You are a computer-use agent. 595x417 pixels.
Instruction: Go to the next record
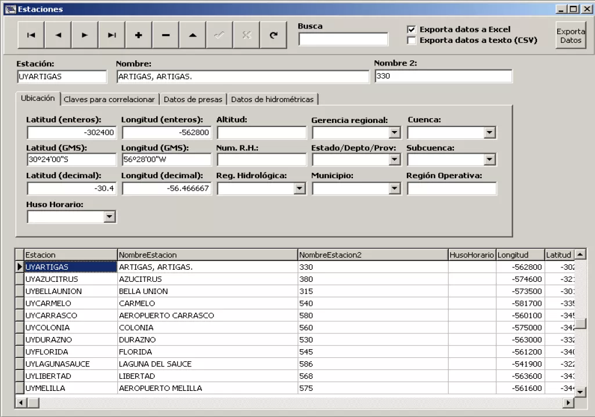click(x=85, y=35)
